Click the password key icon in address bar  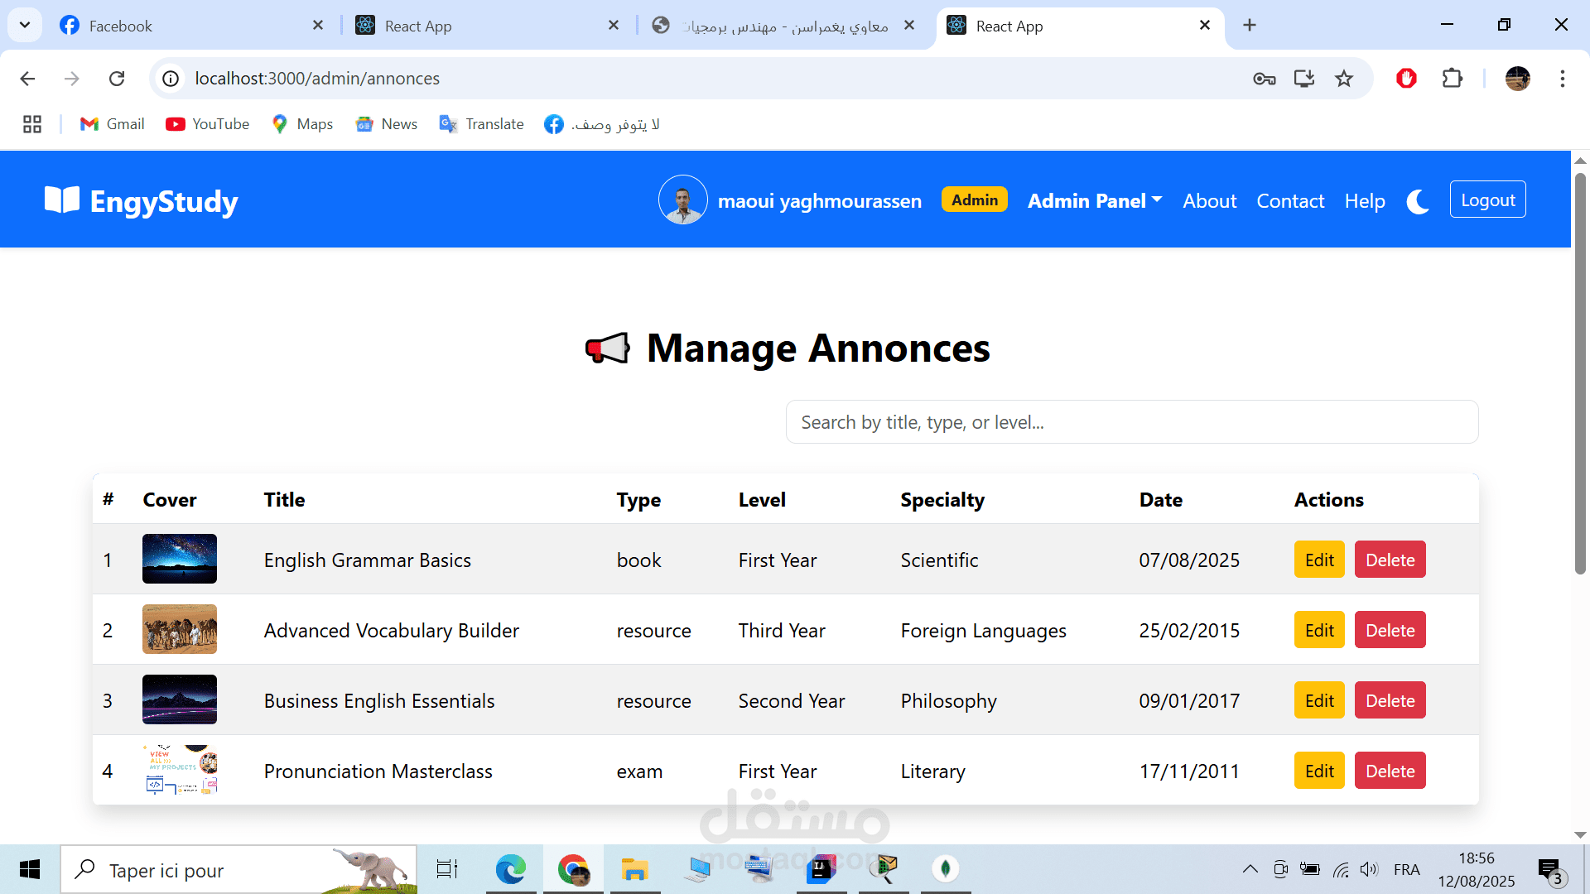[1264, 79]
